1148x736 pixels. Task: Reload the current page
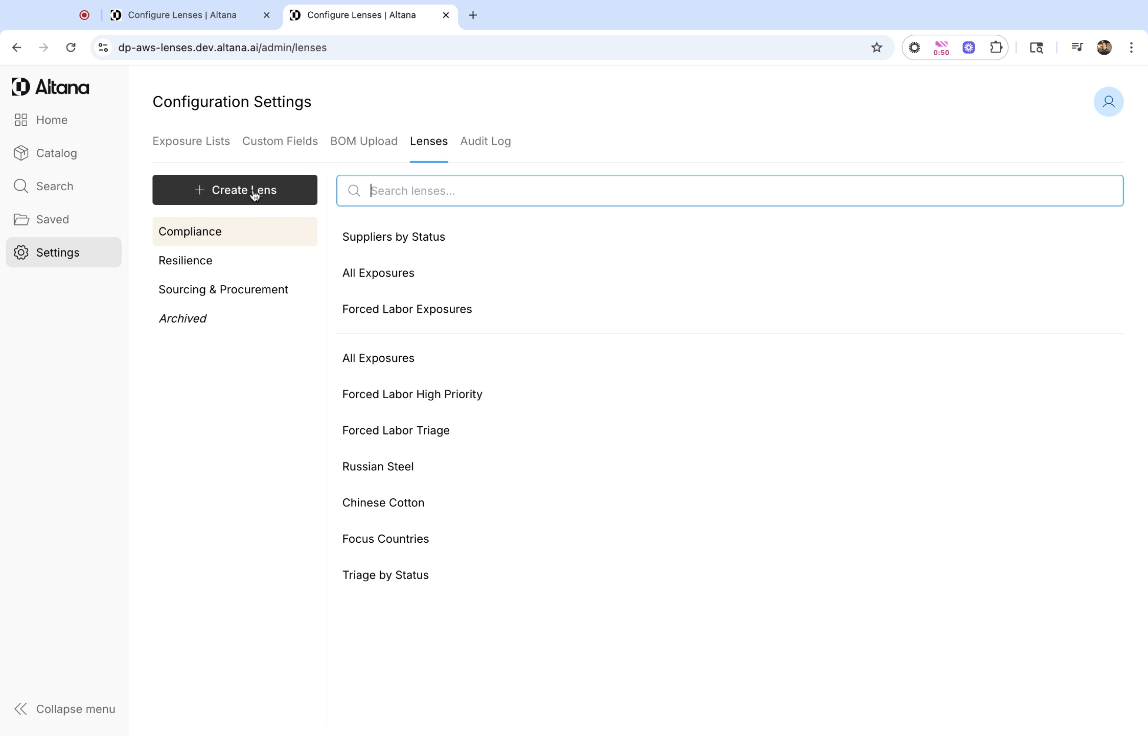click(71, 48)
